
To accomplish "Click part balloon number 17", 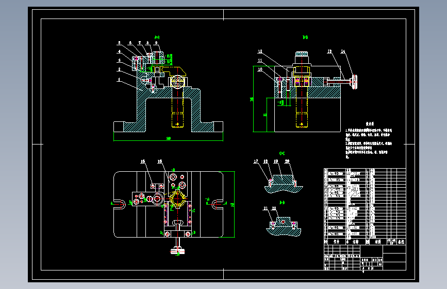I will click(x=256, y=161).
